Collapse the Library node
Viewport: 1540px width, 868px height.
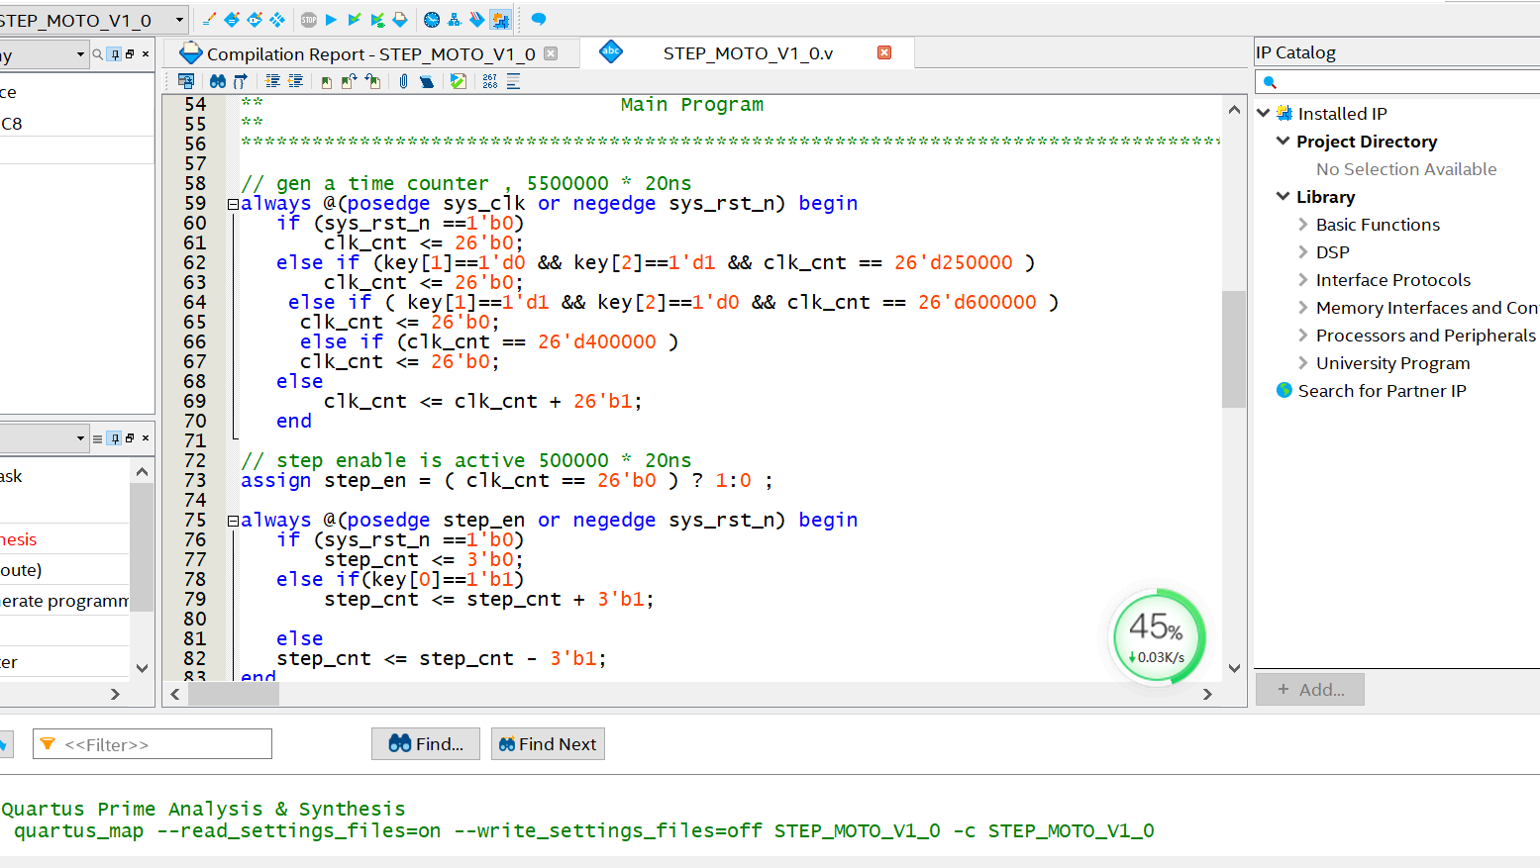click(1283, 196)
